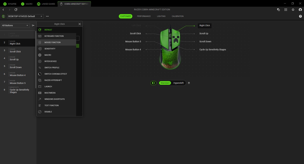Click the forward navigation arrow
Screen dimensions: 304x164
pyautogui.click(x=10, y=10)
